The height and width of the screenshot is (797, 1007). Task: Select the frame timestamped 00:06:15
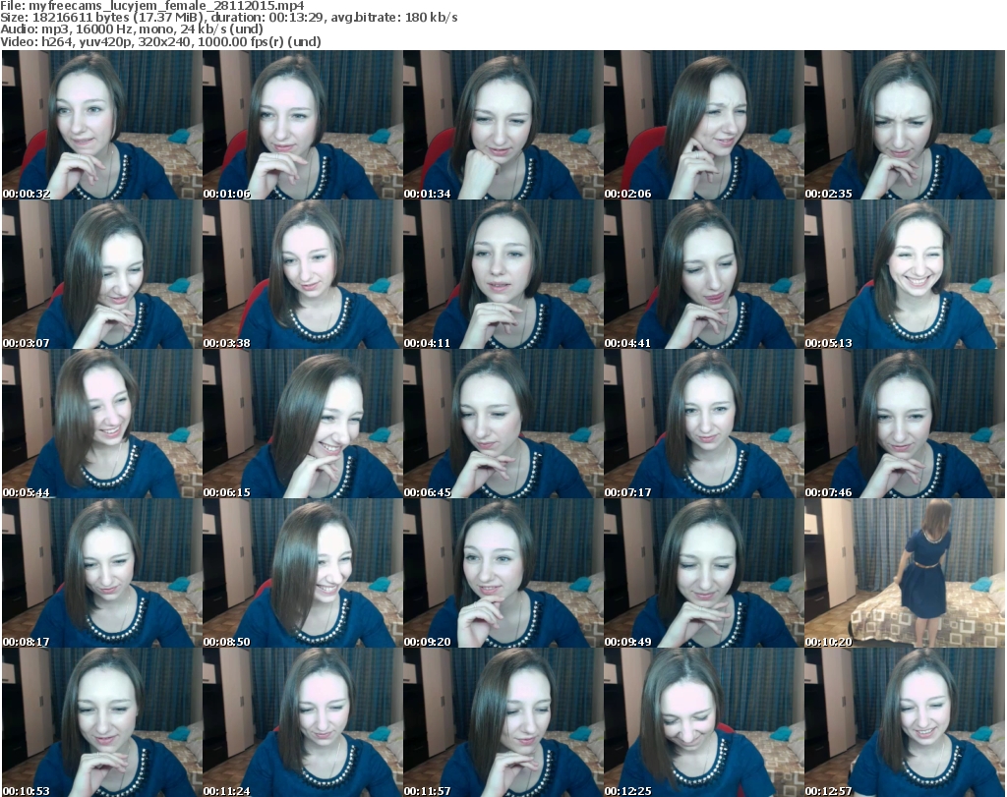pos(303,424)
